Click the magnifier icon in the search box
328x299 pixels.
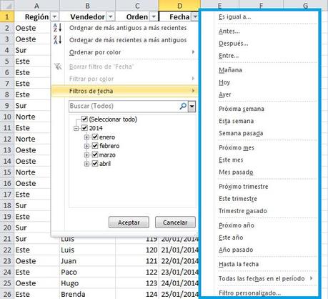[x=183, y=106]
